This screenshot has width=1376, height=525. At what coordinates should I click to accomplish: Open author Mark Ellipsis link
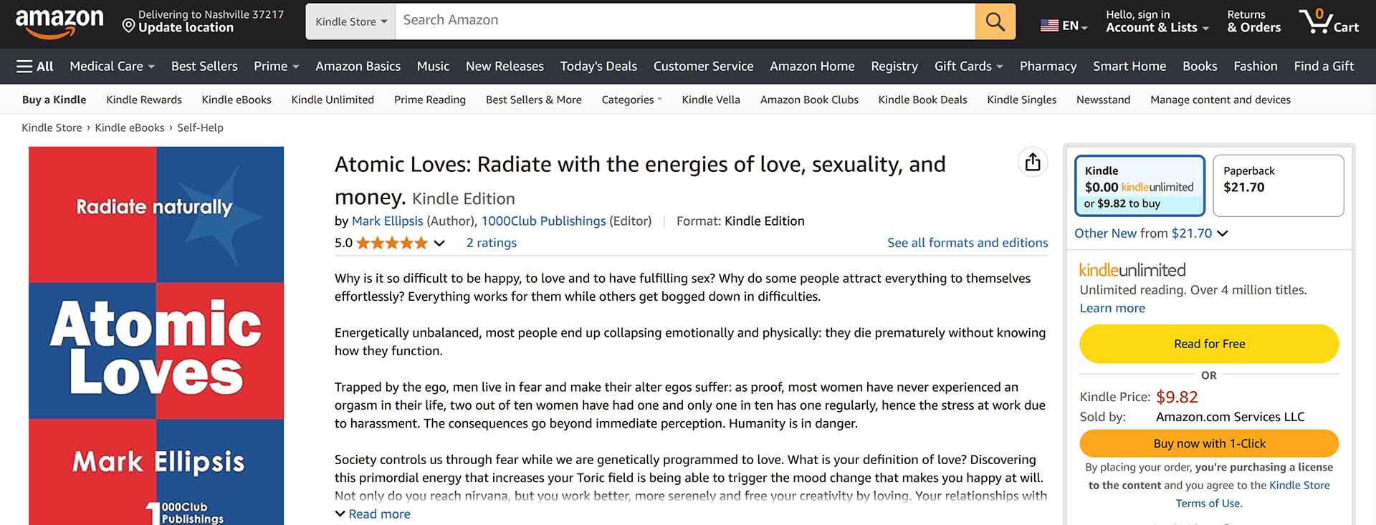click(x=387, y=221)
